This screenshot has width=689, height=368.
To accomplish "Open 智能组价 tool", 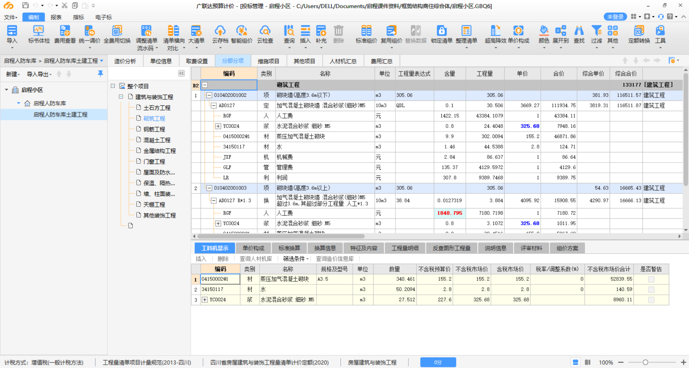I will click(242, 35).
